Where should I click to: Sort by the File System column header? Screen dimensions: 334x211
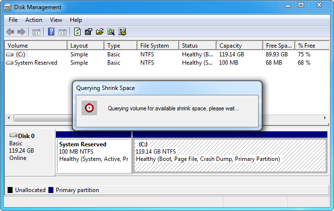coord(158,45)
